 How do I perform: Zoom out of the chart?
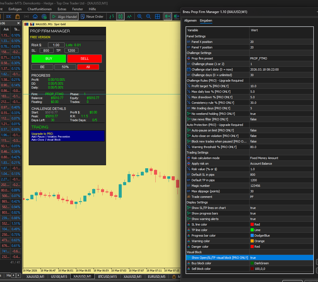tap(149, 17)
